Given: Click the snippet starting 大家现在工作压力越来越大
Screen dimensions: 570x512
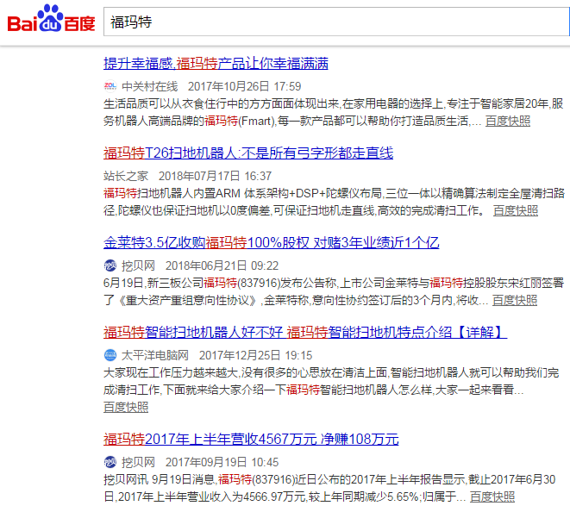Looking at the screenshot, I should tap(331, 381).
